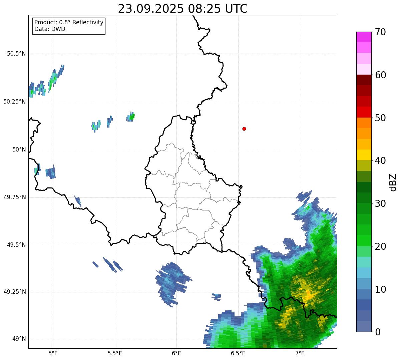401x360 pixels.
Task: Pick the dark red colorbar swatch below 60
Action: pos(364,80)
